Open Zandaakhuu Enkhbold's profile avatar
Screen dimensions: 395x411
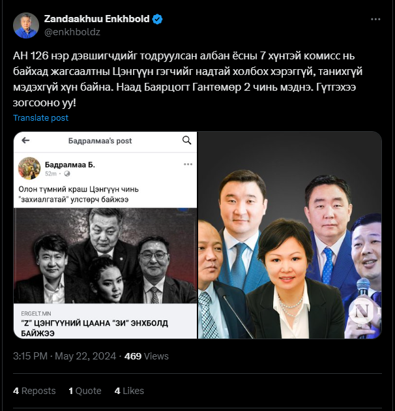(x=26, y=25)
